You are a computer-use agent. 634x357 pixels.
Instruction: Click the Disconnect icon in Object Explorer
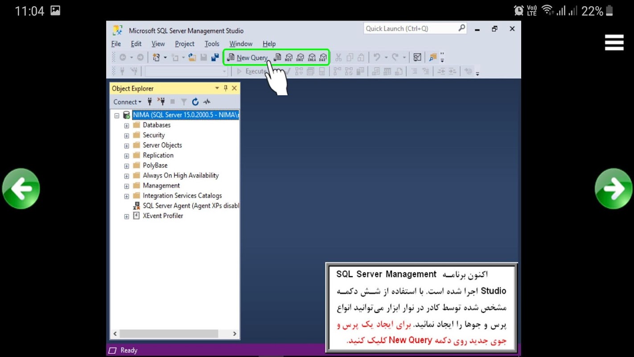161,102
